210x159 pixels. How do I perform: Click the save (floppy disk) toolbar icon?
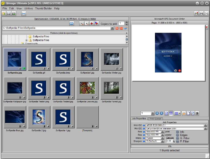[x=9, y=13]
